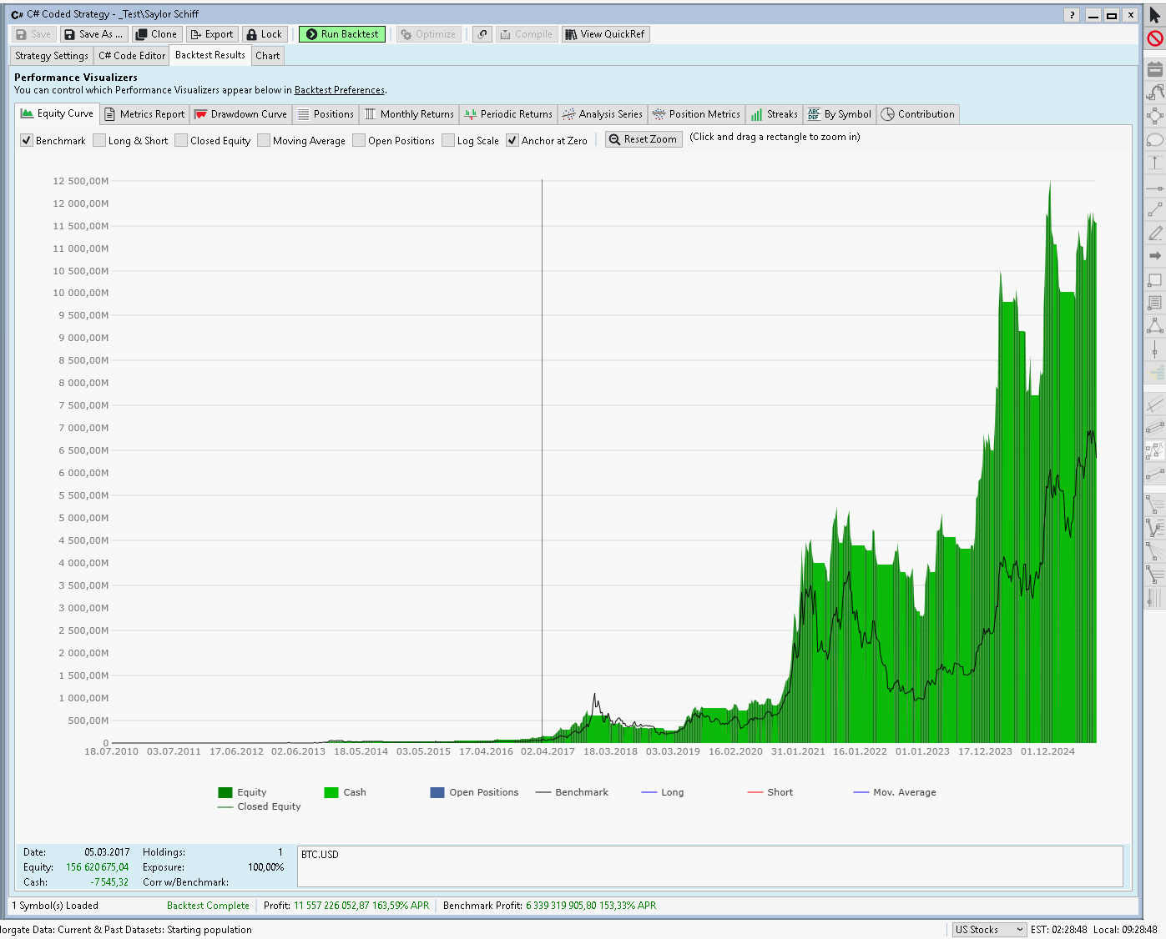Viewport: 1166px width, 939px height.
Task: Click the link icon in toolbar
Action: tap(482, 34)
